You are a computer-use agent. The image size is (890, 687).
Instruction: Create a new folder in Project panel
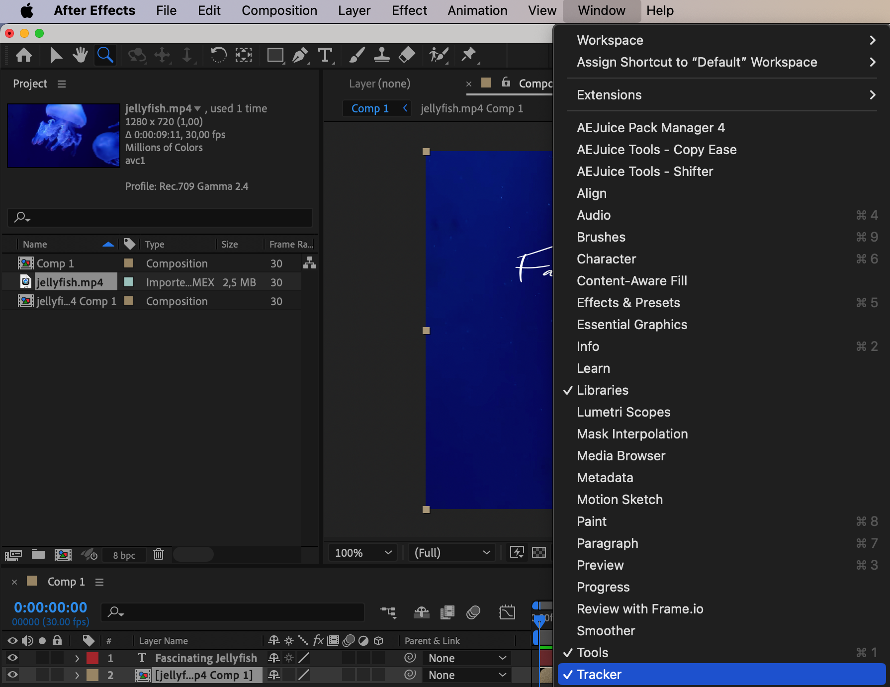(38, 554)
